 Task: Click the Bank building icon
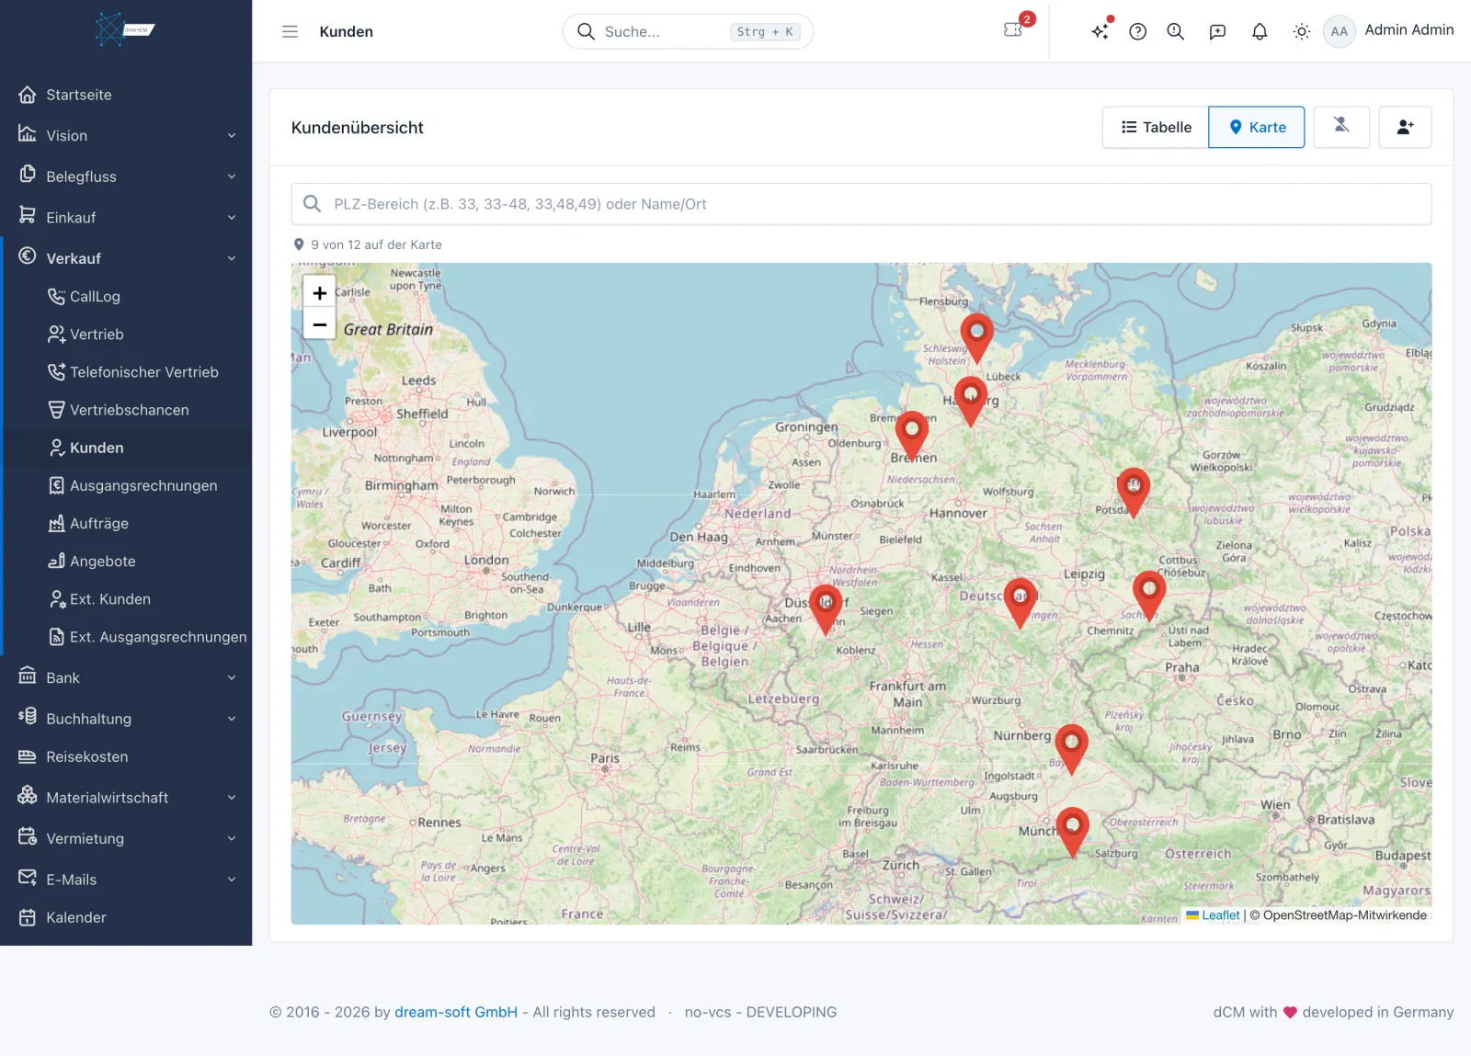pos(28,676)
